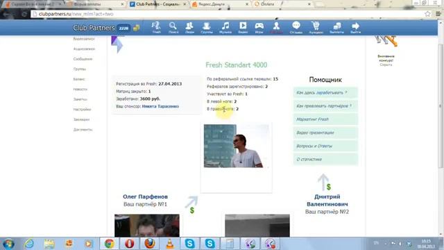Open helper item 'Как привлекать партнёров ?'

click(325, 106)
